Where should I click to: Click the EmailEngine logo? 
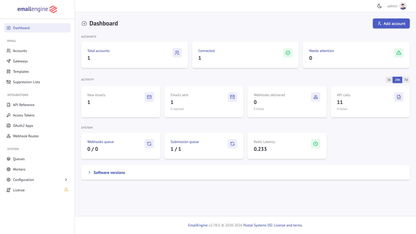37,9
